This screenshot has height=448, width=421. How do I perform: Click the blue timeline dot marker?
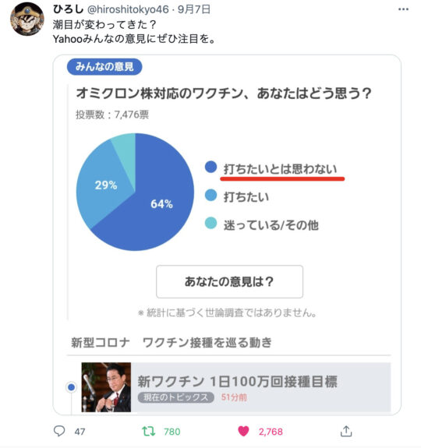(x=72, y=387)
